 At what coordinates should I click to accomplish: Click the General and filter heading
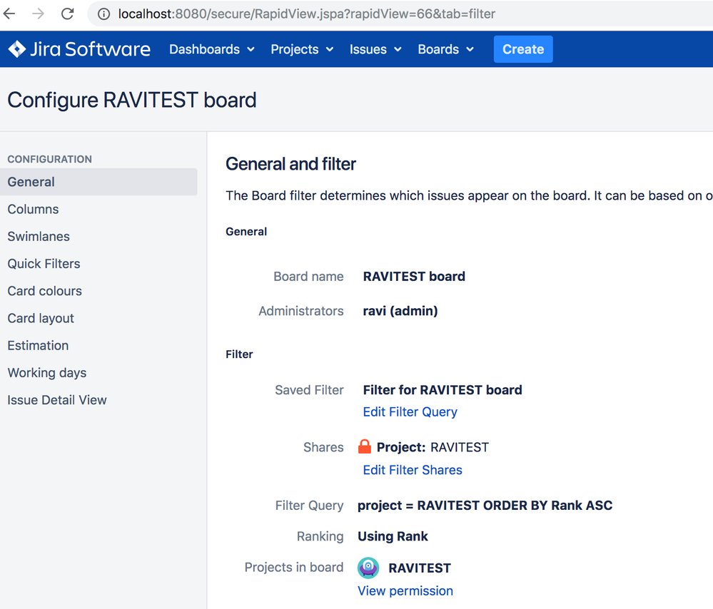click(x=290, y=164)
